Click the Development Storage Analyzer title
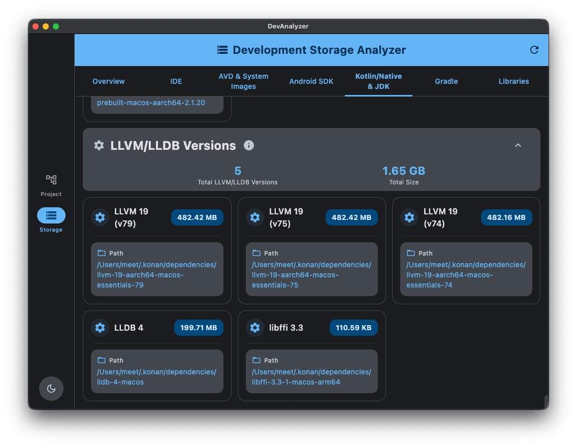 coord(319,50)
